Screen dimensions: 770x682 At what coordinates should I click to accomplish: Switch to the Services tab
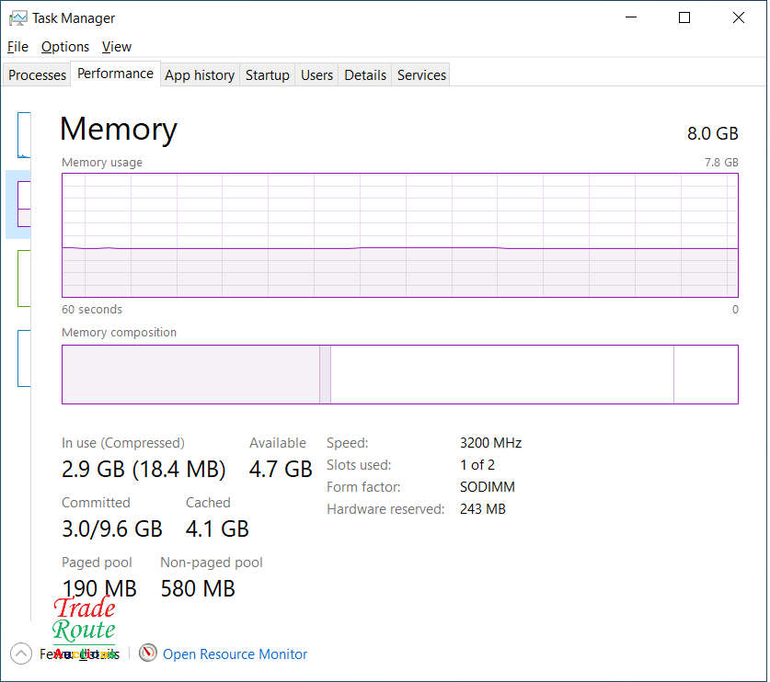coord(421,75)
